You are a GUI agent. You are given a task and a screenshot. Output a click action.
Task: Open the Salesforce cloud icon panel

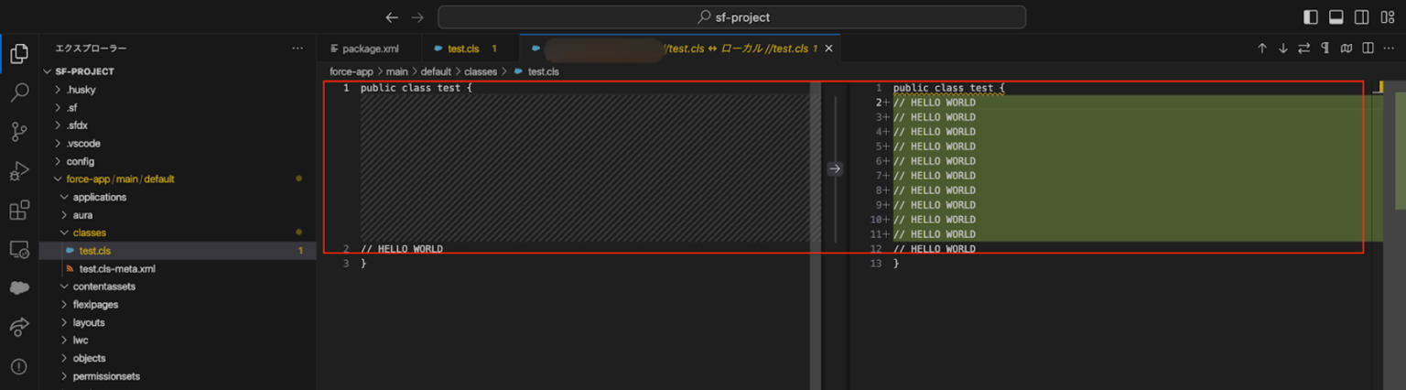19,287
